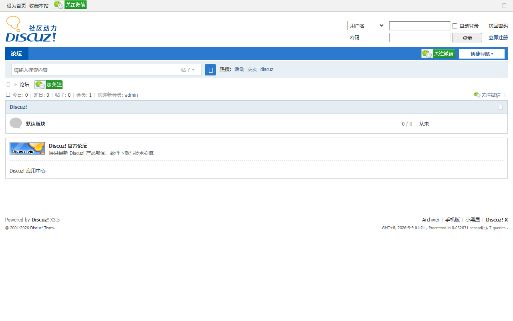This screenshot has height=321, width=513.
Task: Click the 0 / 0 post count text
Action: click(407, 124)
